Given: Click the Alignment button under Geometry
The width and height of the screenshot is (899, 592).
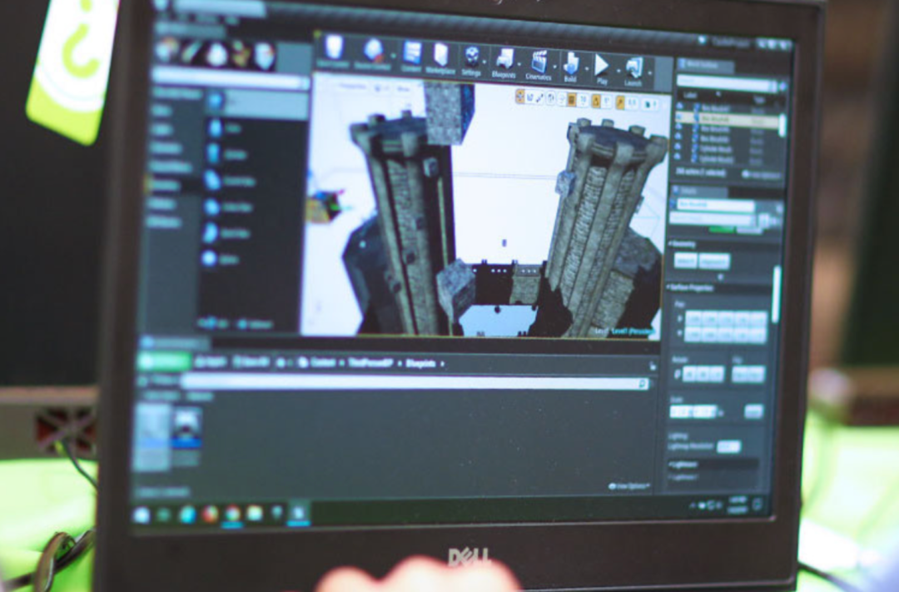Looking at the screenshot, I should pos(714,262).
